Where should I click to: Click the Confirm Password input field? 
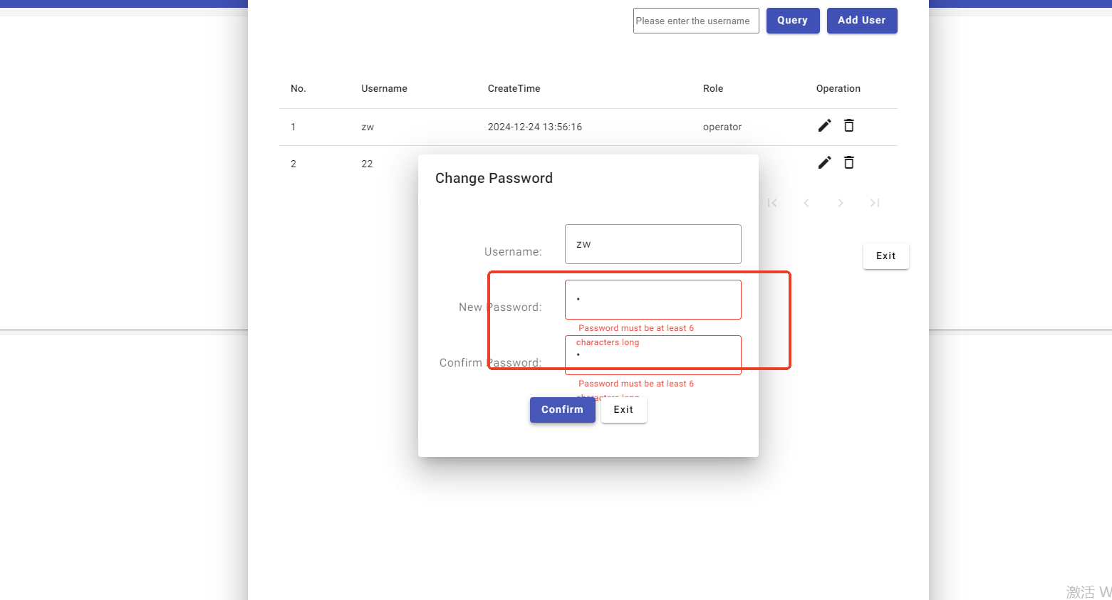[x=653, y=355]
